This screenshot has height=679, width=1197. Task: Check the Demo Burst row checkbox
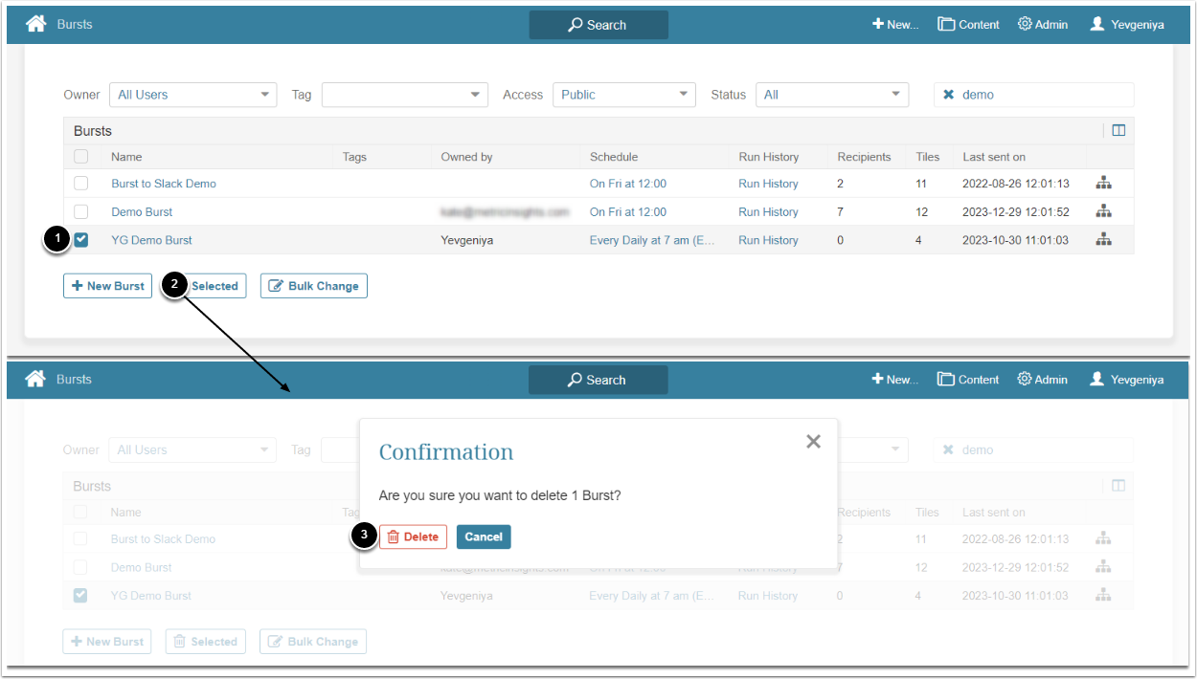(x=81, y=211)
